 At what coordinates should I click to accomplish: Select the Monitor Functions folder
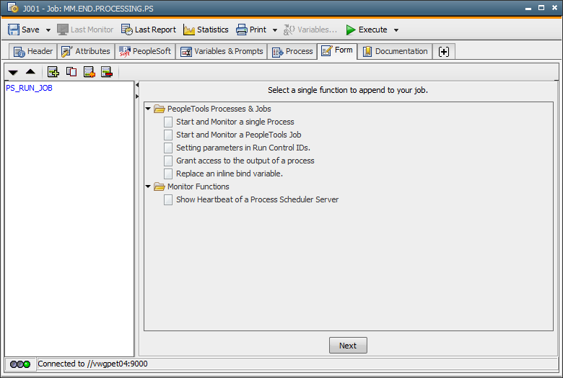(198, 186)
